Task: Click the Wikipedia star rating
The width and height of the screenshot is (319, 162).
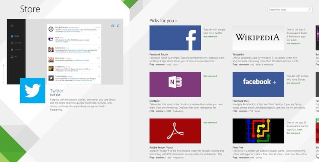Action: click(244, 64)
